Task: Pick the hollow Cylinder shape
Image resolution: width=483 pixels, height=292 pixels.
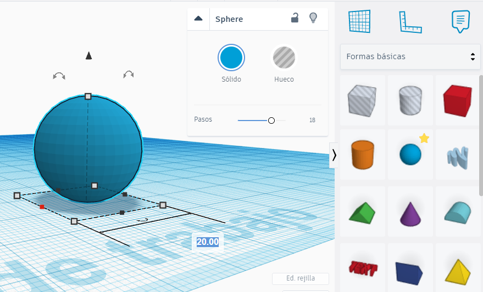Action: [x=410, y=100]
